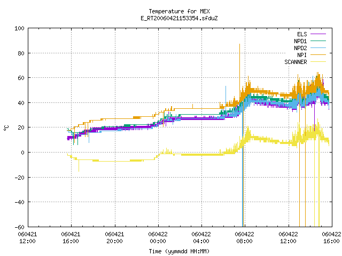Click the purple ELS legend line sample
The width and height of the screenshot is (342, 256).
click(318, 34)
